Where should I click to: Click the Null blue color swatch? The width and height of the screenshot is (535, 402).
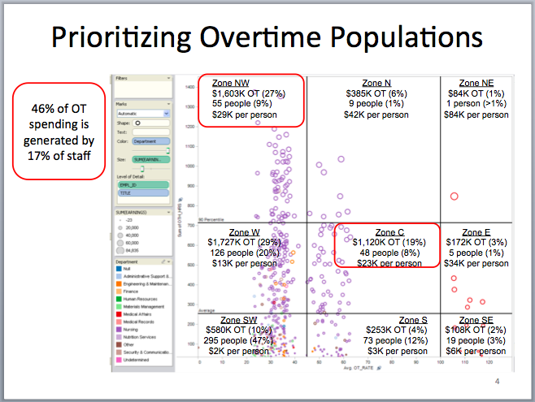point(119,269)
